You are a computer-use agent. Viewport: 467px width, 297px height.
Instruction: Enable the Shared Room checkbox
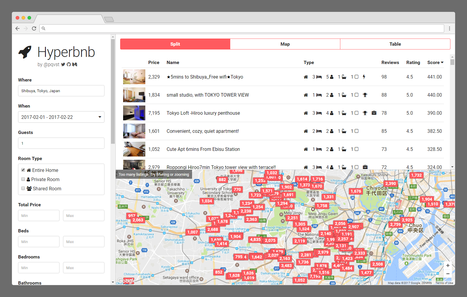coord(23,188)
